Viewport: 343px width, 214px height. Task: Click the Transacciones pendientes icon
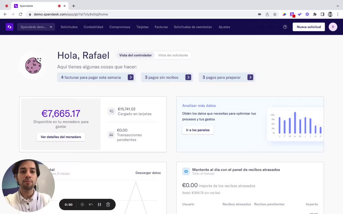coord(111,135)
